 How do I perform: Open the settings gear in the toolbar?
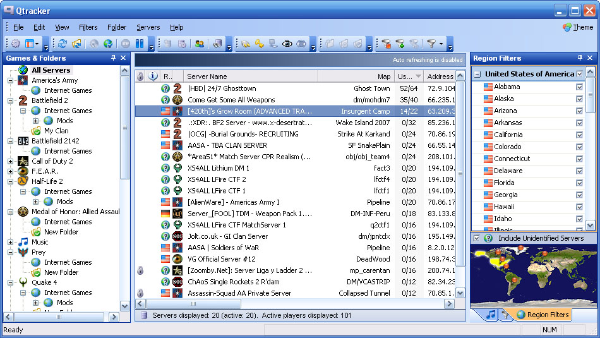coord(16,44)
